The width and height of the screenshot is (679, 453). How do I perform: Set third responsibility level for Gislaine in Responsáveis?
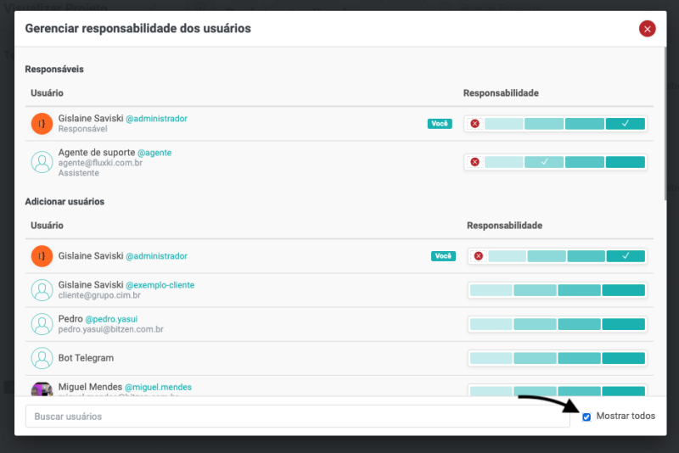[x=585, y=124]
